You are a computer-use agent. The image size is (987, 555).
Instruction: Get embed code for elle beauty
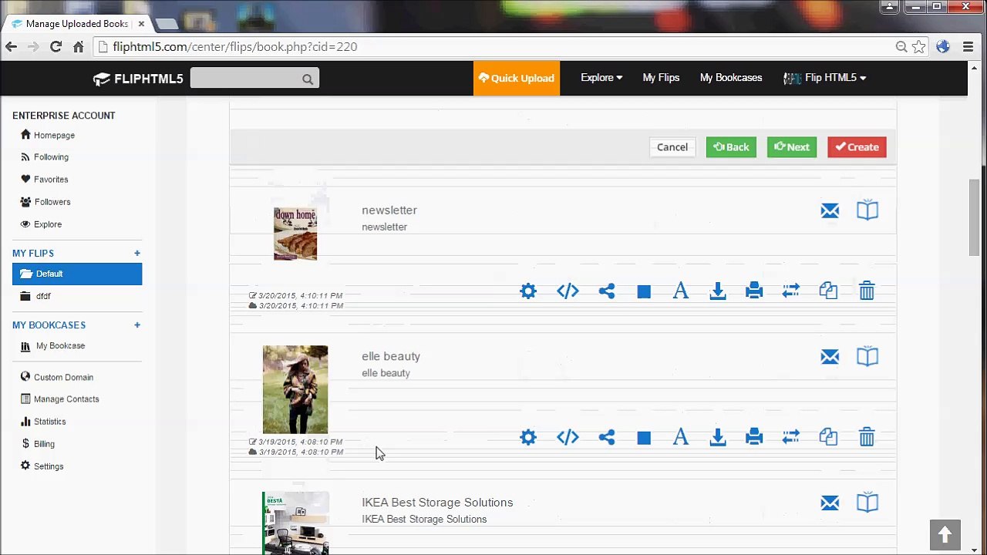click(568, 437)
